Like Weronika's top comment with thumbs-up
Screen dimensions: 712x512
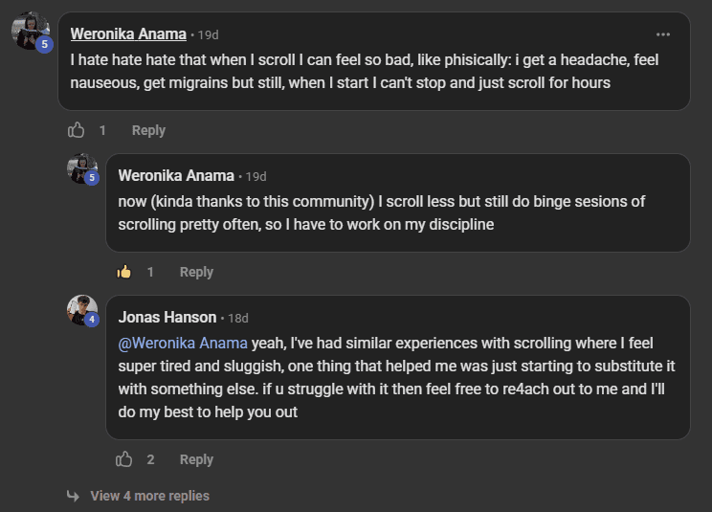[77, 130]
